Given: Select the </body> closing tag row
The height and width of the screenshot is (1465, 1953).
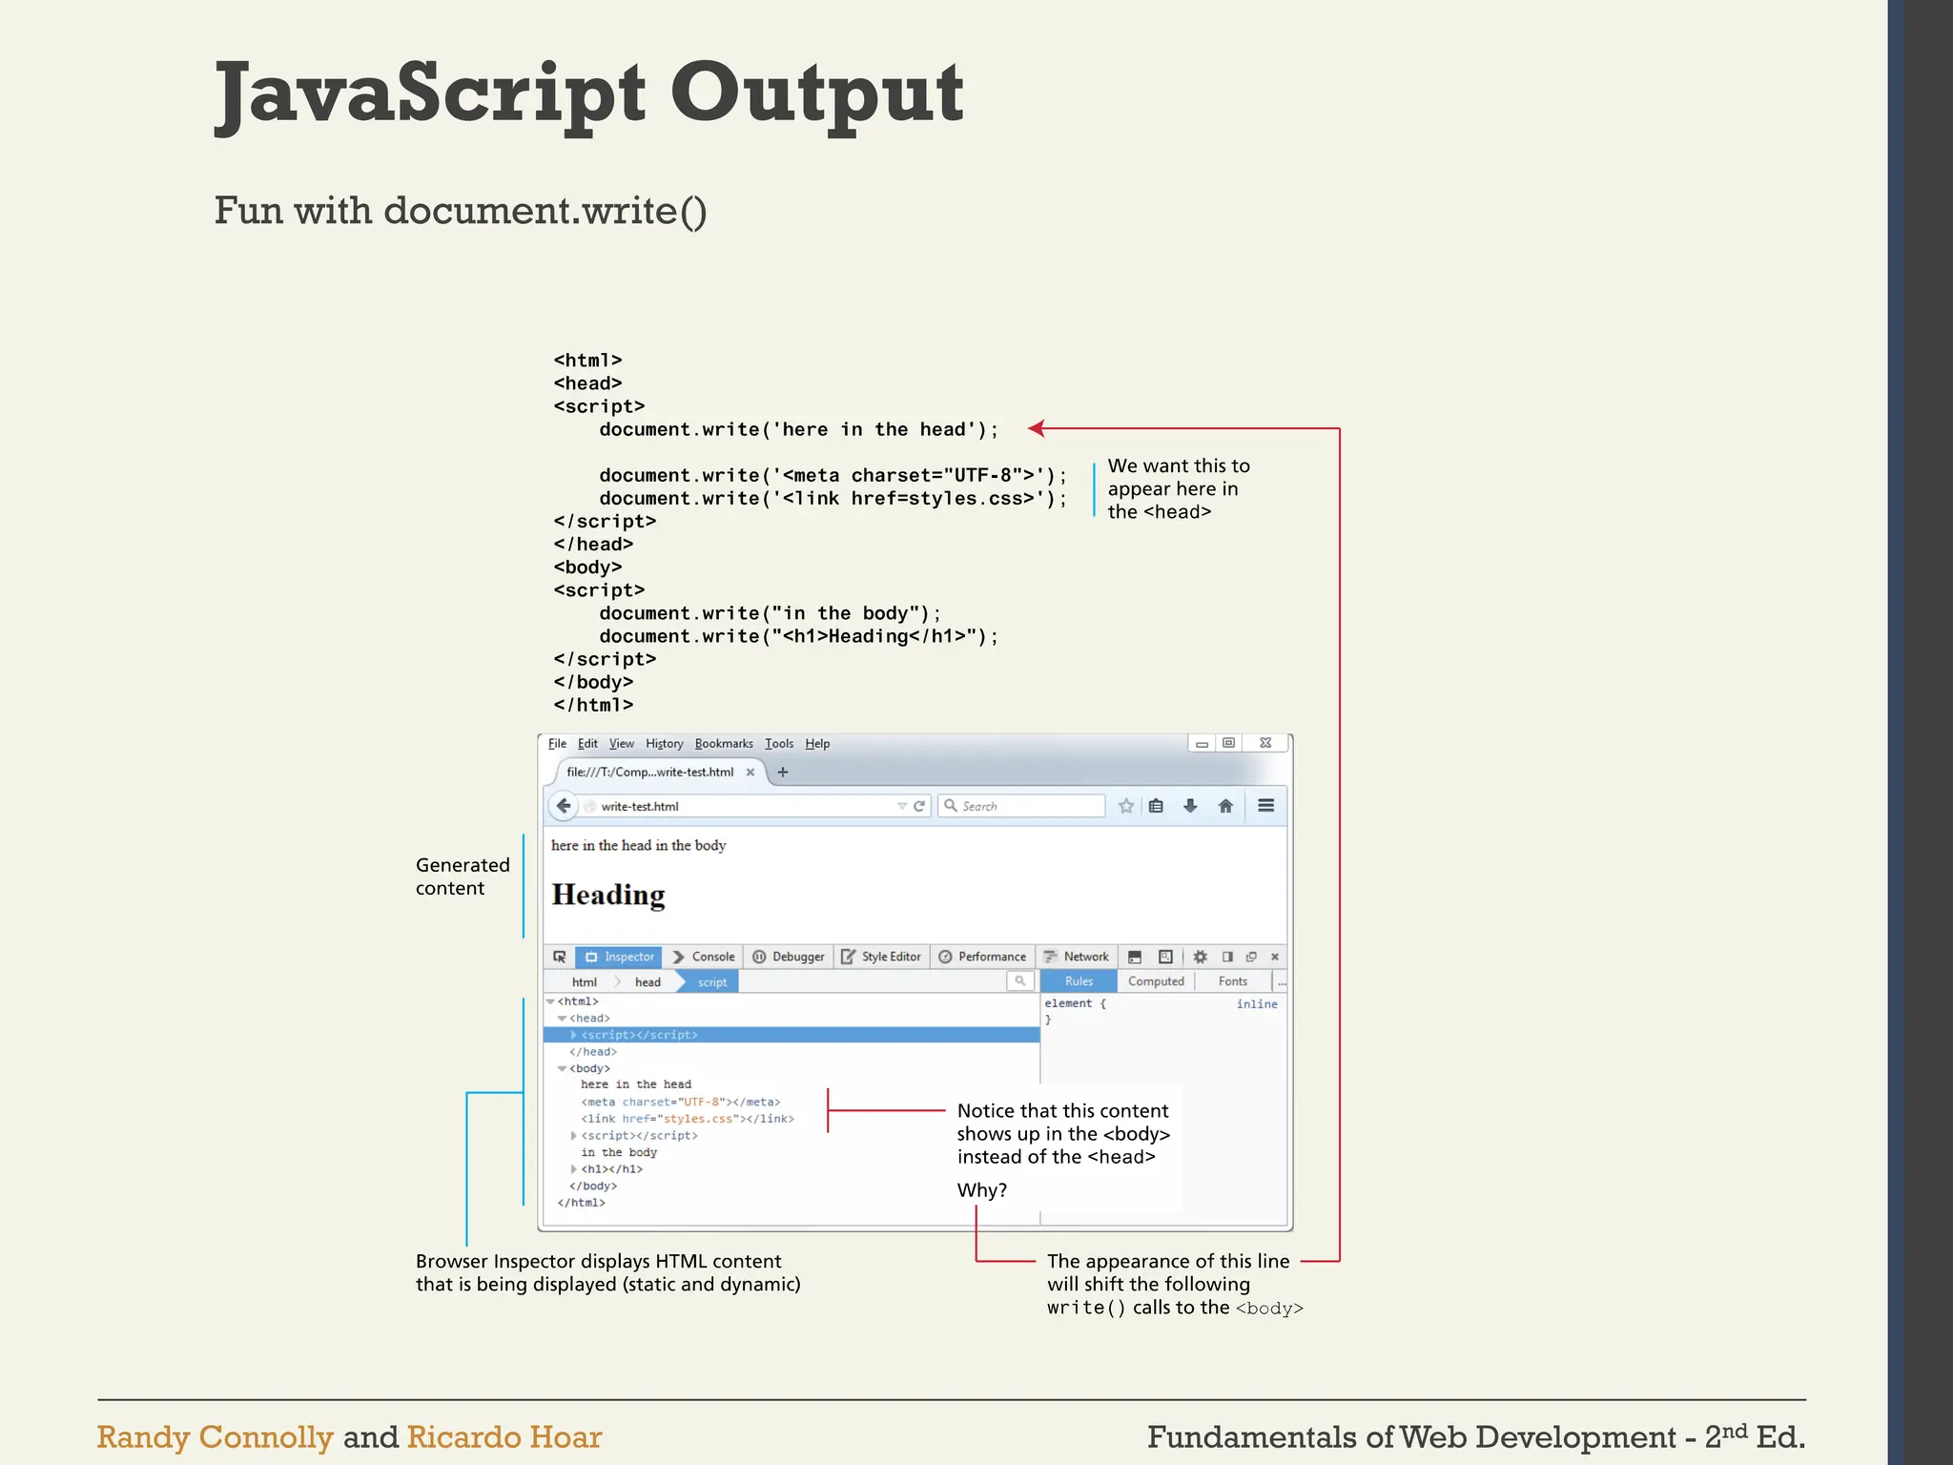Looking at the screenshot, I should pyautogui.click(x=593, y=1186).
